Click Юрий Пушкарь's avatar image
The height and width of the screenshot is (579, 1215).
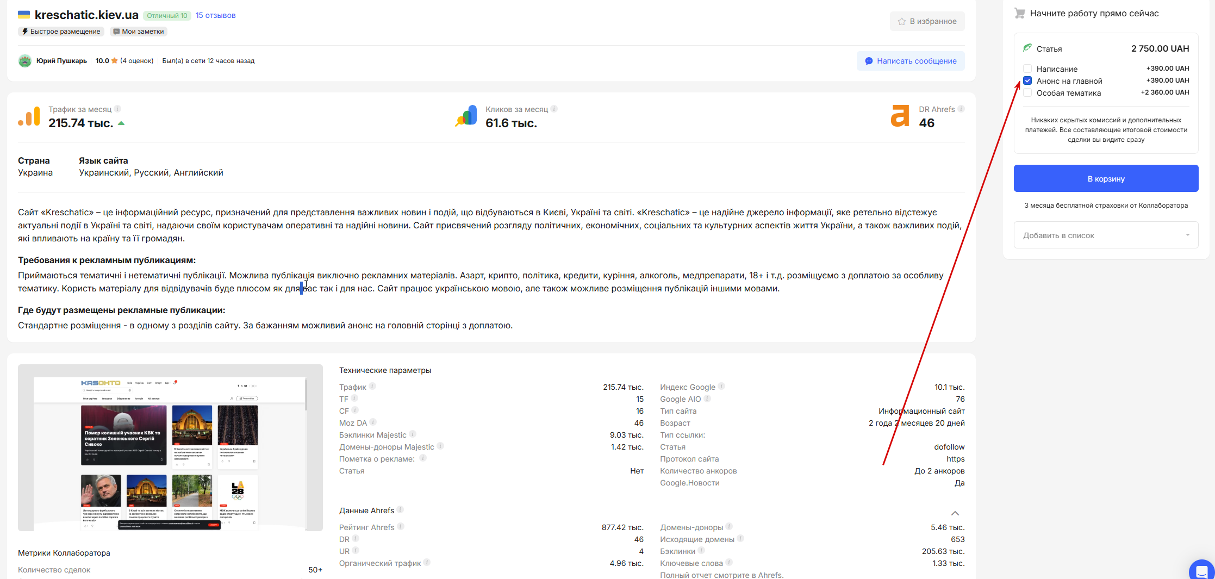(x=24, y=61)
